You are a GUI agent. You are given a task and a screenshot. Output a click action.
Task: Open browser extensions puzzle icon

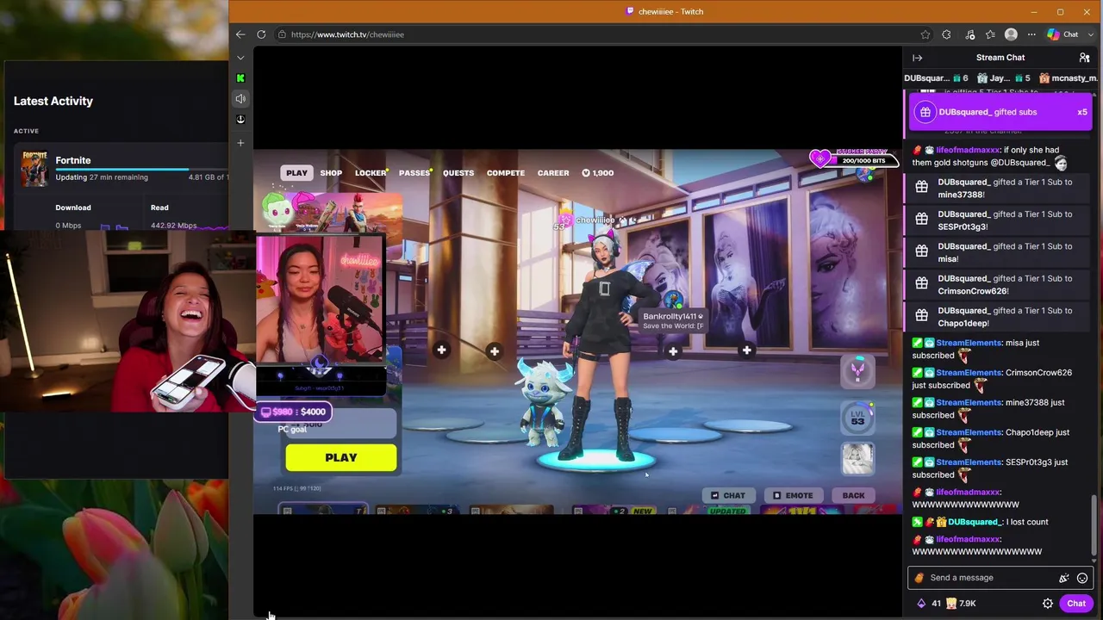pos(946,34)
